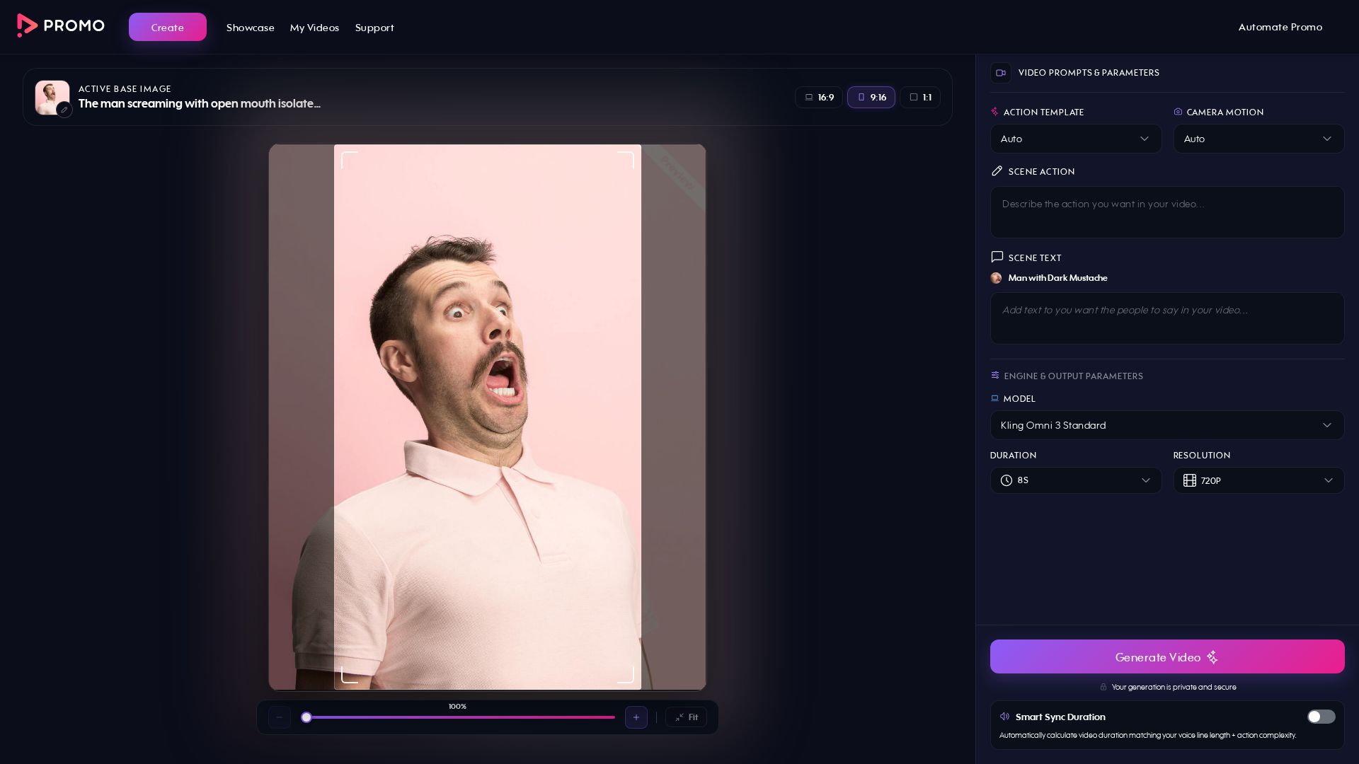Click the top-left crop corner handle
The width and height of the screenshot is (1359, 764).
349,159
